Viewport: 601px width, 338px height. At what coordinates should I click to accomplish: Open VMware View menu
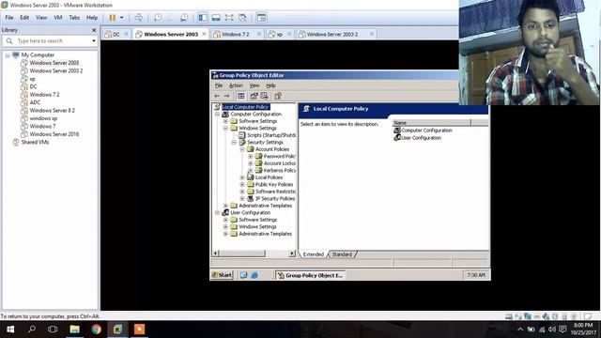coord(41,18)
